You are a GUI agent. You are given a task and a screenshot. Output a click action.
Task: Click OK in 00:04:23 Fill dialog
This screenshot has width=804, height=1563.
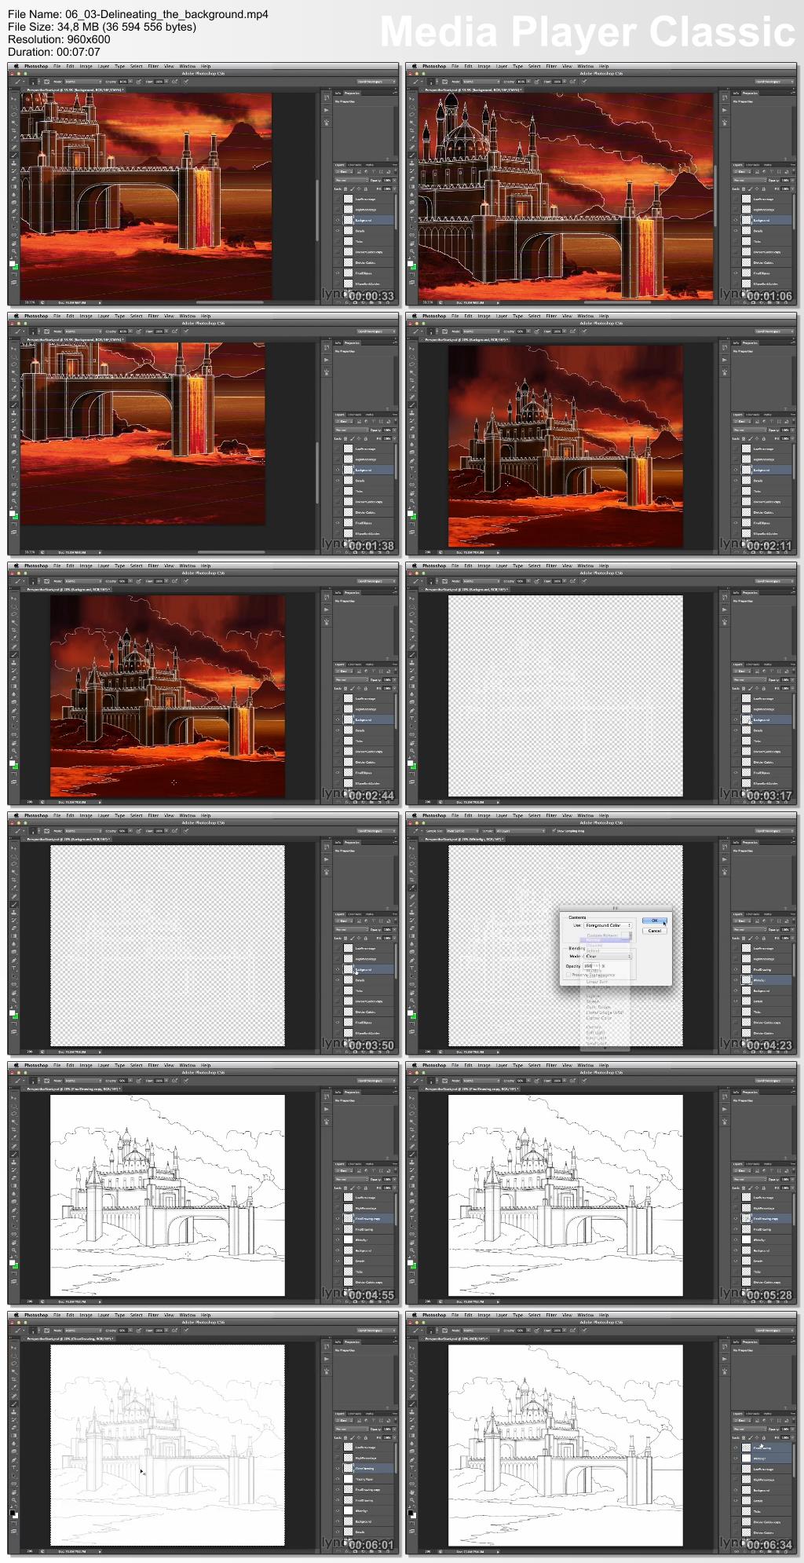coord(654,921)
